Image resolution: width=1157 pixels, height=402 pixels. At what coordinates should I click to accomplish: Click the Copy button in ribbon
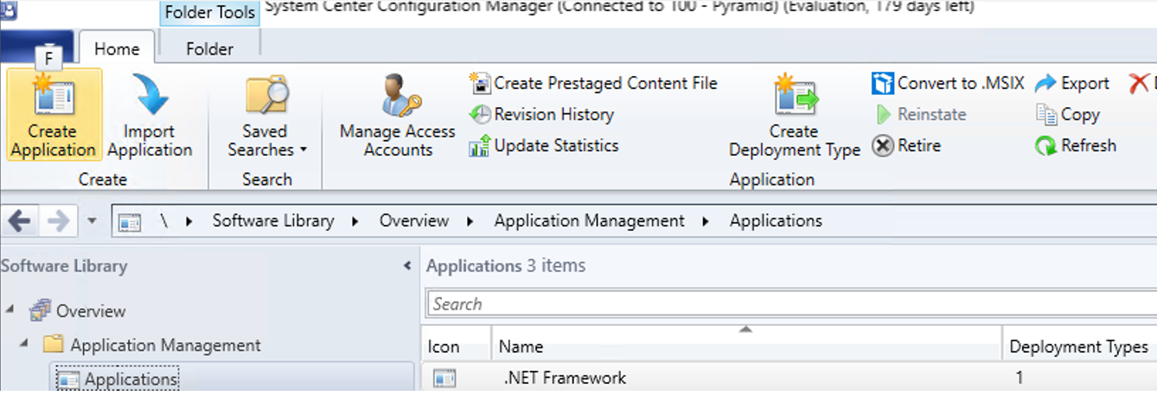pyautogui.click(x=1069, y=115)
